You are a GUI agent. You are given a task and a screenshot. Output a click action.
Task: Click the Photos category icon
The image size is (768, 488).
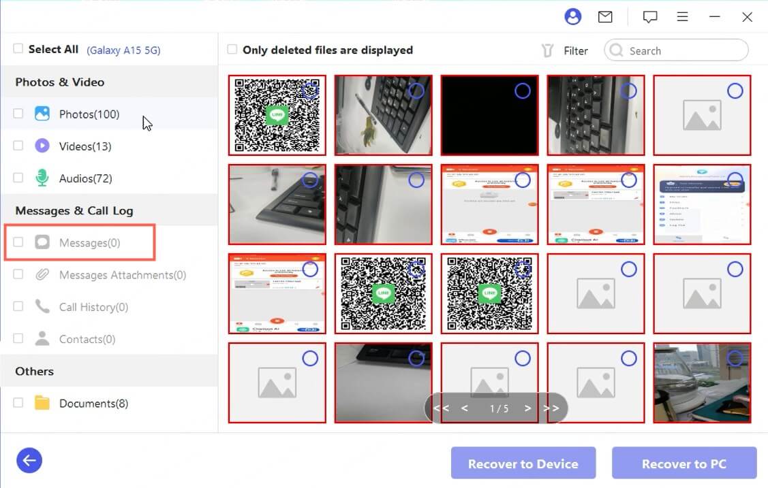[x=42, y=114]
